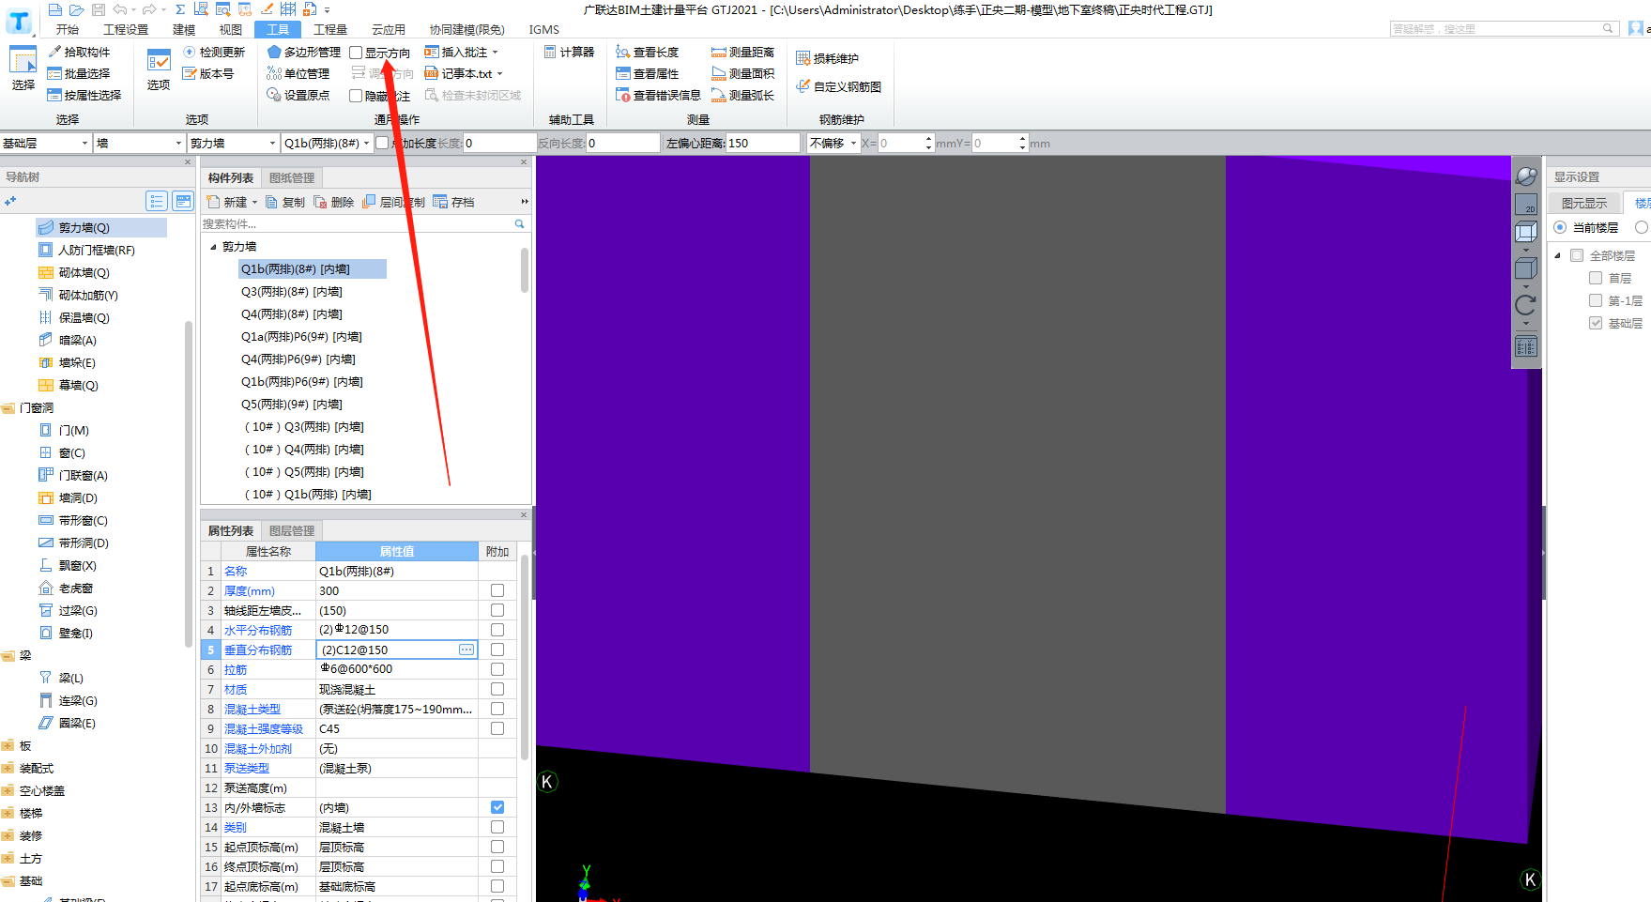Viewport: 1651px width, 902px height.
Task: Click 查看长度 view length tool
Action: 648,52
